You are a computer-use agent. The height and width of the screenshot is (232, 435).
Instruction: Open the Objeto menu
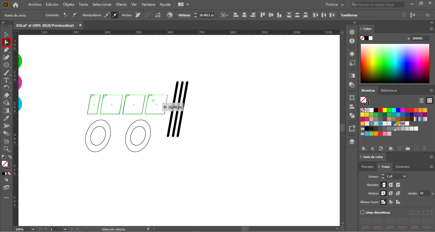(x=69, y=4)
